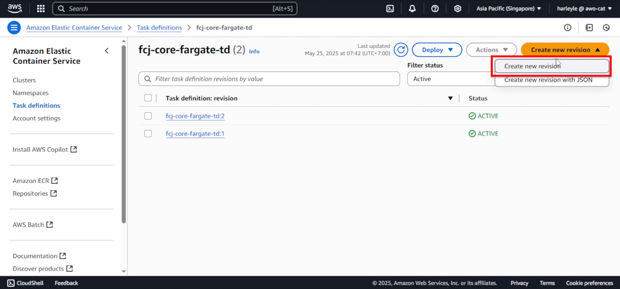Open the info panel circle icon
620x289 pixels.
[x=567, y=28]
